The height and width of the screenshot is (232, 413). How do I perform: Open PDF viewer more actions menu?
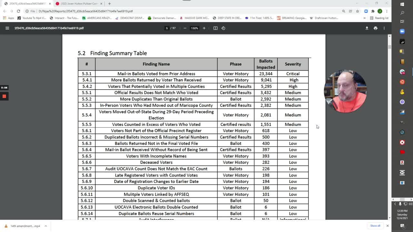pyautogui.click(x=384, y=28)
